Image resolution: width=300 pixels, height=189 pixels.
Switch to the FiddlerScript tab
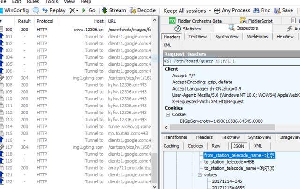pos(256,21)
